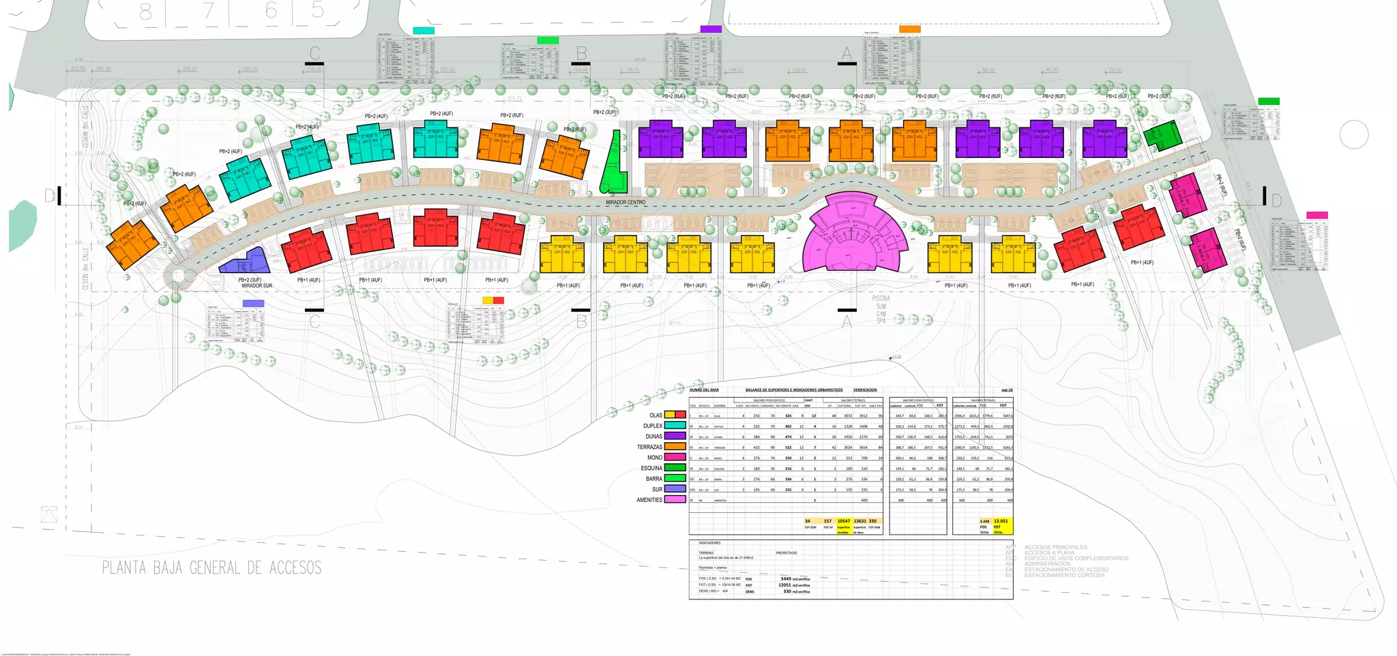Select the "GYM" label
This screenshot has width=1397, height=656.
pos(881,313)
